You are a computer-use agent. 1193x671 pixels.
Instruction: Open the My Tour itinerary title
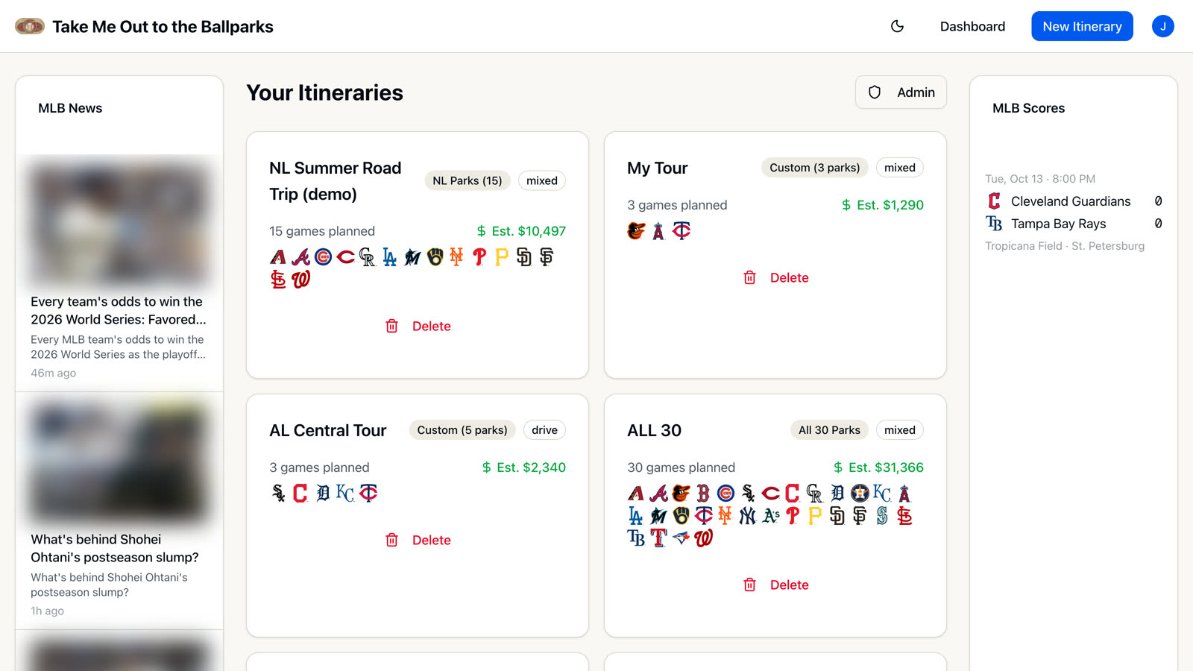pyautogui.click(x=657, y=168)
